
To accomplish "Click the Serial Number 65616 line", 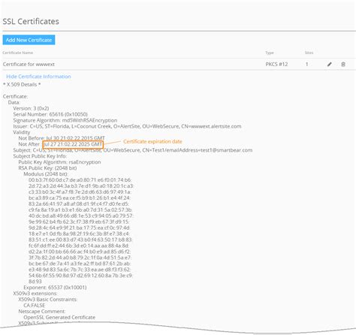I will [50, 114].
